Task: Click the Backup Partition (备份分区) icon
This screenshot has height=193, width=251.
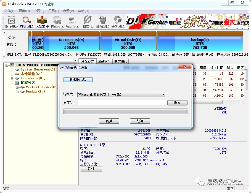Action: (118, 22)
